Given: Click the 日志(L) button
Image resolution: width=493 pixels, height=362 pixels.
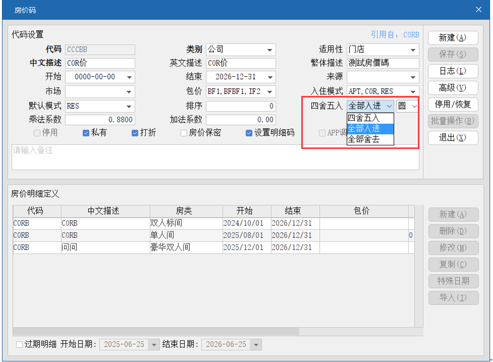Looking at the screenshot, I should tap(453, 71).
